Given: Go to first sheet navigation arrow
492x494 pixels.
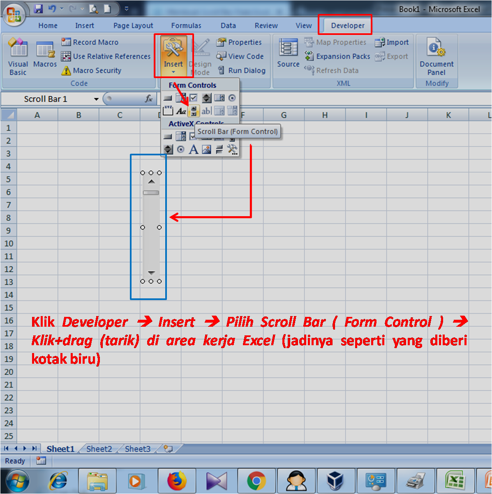Looking at the screenshot, I should [7, 448].
